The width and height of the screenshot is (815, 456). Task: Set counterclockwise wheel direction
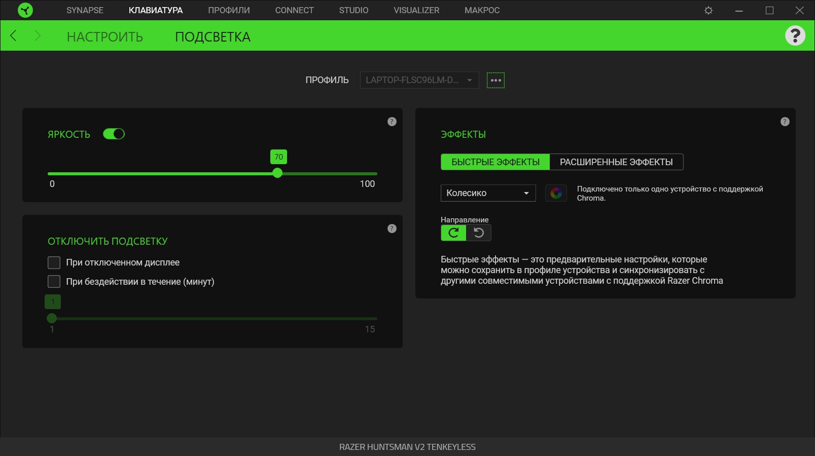[479, 233]
